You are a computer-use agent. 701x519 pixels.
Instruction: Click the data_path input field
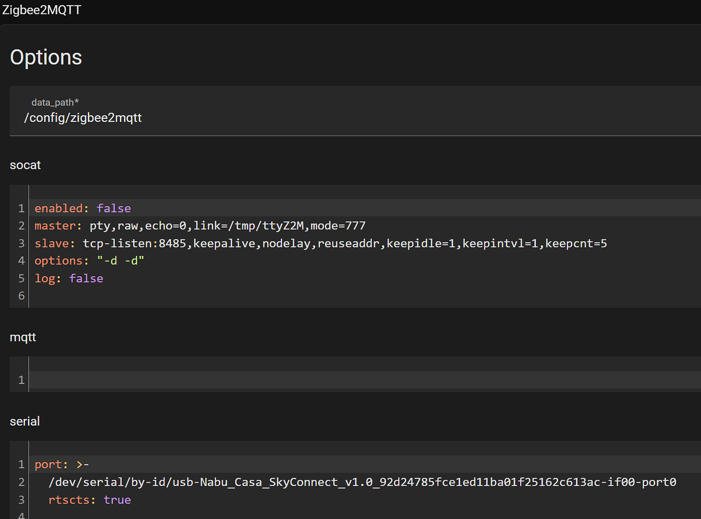click(x=355, y=111)
